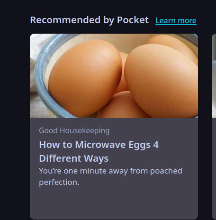
Task: Click the word perfection in description
Action: [x=59, y=183]
